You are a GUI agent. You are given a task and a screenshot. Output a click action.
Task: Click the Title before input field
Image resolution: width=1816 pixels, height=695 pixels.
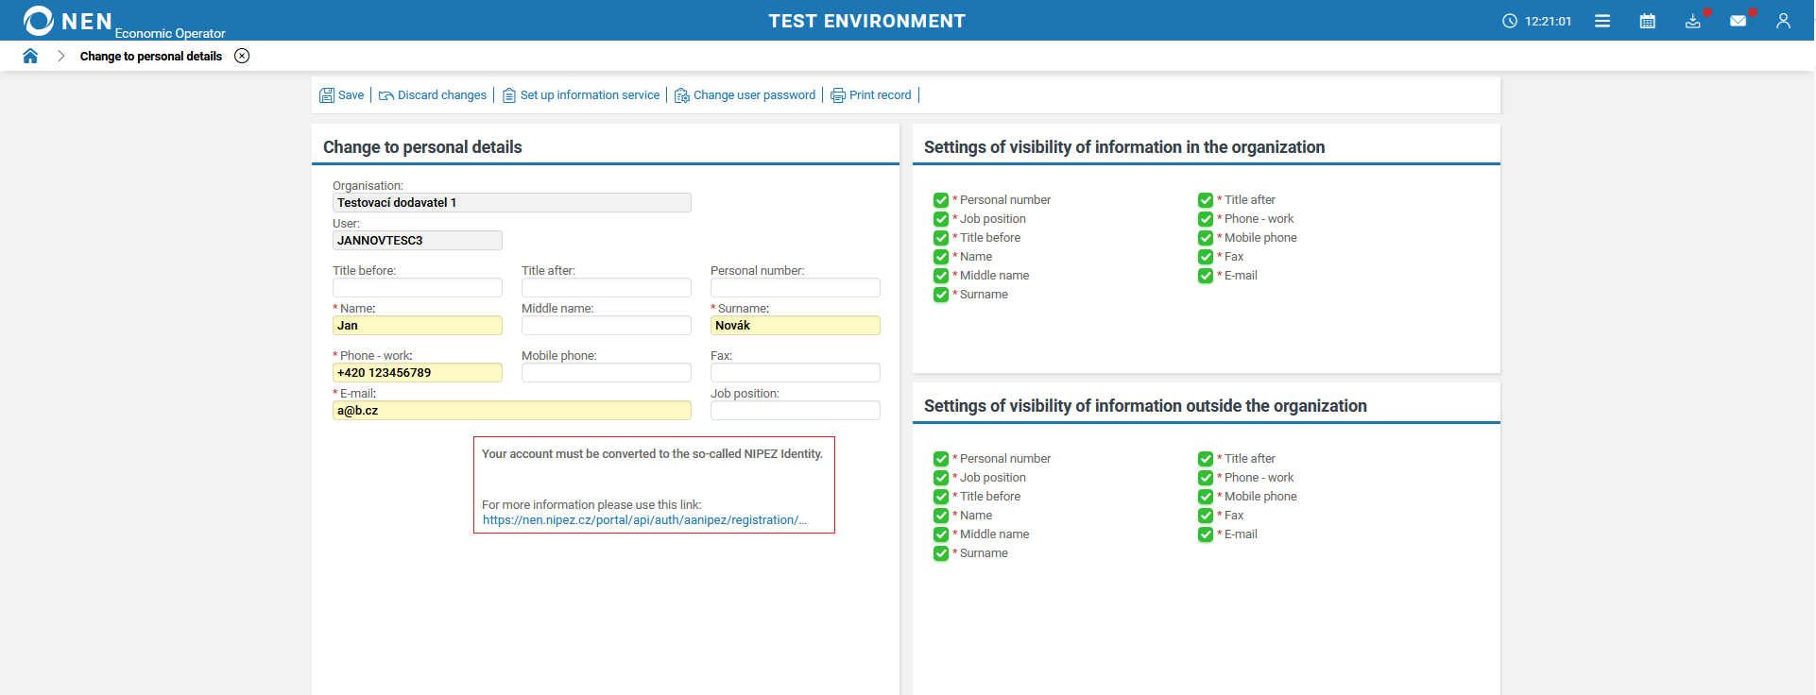[418, 288]
